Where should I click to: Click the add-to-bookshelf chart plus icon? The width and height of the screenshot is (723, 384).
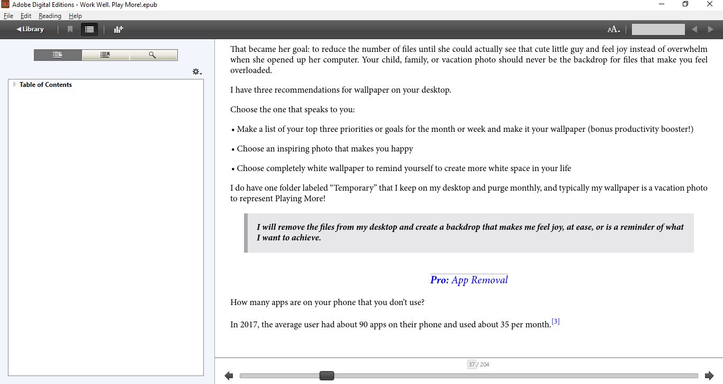119,30
